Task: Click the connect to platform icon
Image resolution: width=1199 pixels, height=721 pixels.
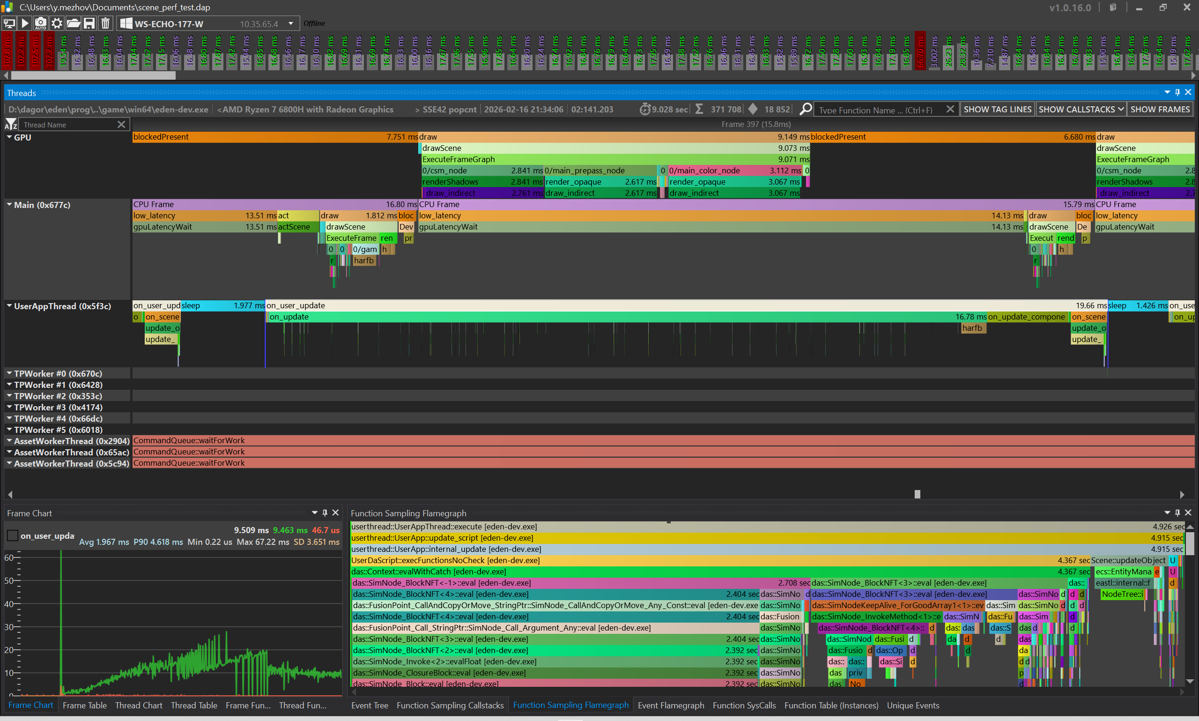Action: click(9, 23)
